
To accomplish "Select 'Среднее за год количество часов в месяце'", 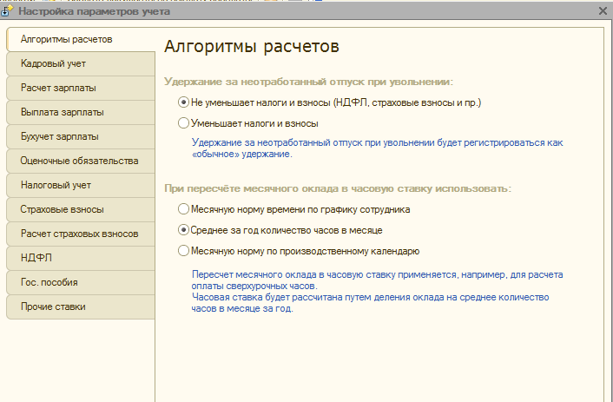I will [x=182, y=230].
